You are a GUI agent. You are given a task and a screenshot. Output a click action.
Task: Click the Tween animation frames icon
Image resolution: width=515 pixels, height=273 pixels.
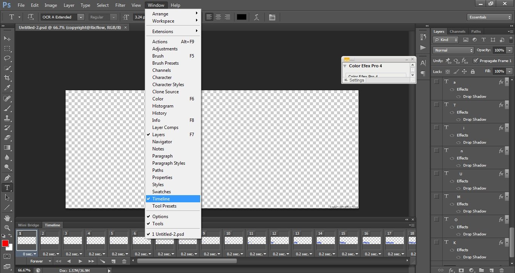click(103, 261)
